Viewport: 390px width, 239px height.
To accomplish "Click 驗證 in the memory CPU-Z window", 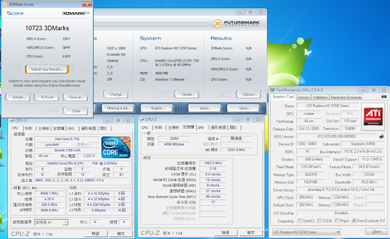I will (225, 233).
